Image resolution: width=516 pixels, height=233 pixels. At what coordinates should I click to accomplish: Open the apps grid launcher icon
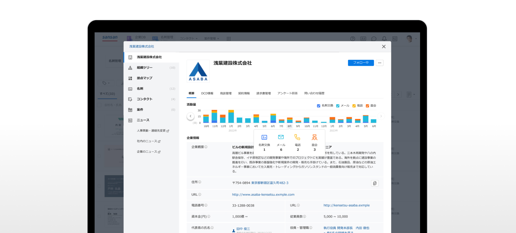tap(229, 39)
